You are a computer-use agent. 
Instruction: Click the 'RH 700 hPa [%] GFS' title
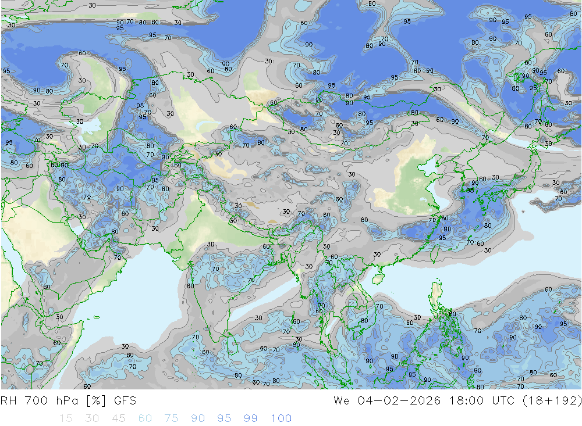point(69,400)
